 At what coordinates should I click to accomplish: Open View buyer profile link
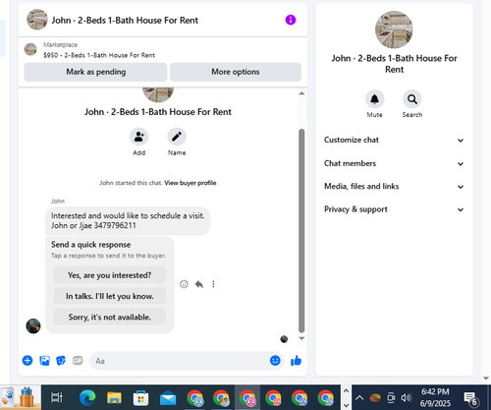pos(191,183)
